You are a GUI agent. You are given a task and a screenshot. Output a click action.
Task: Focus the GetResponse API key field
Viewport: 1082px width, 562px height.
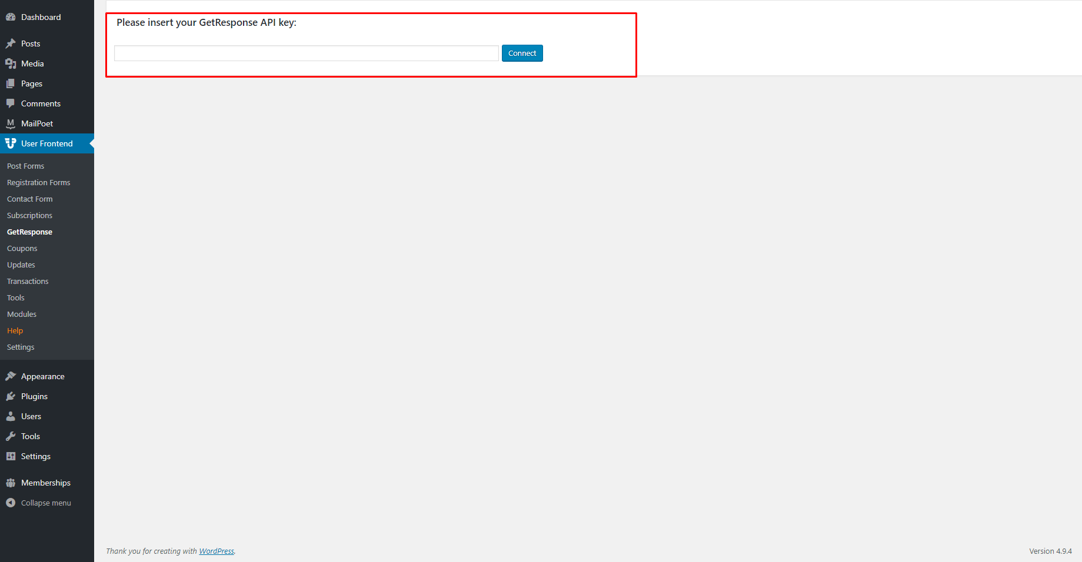coord(306,53)
